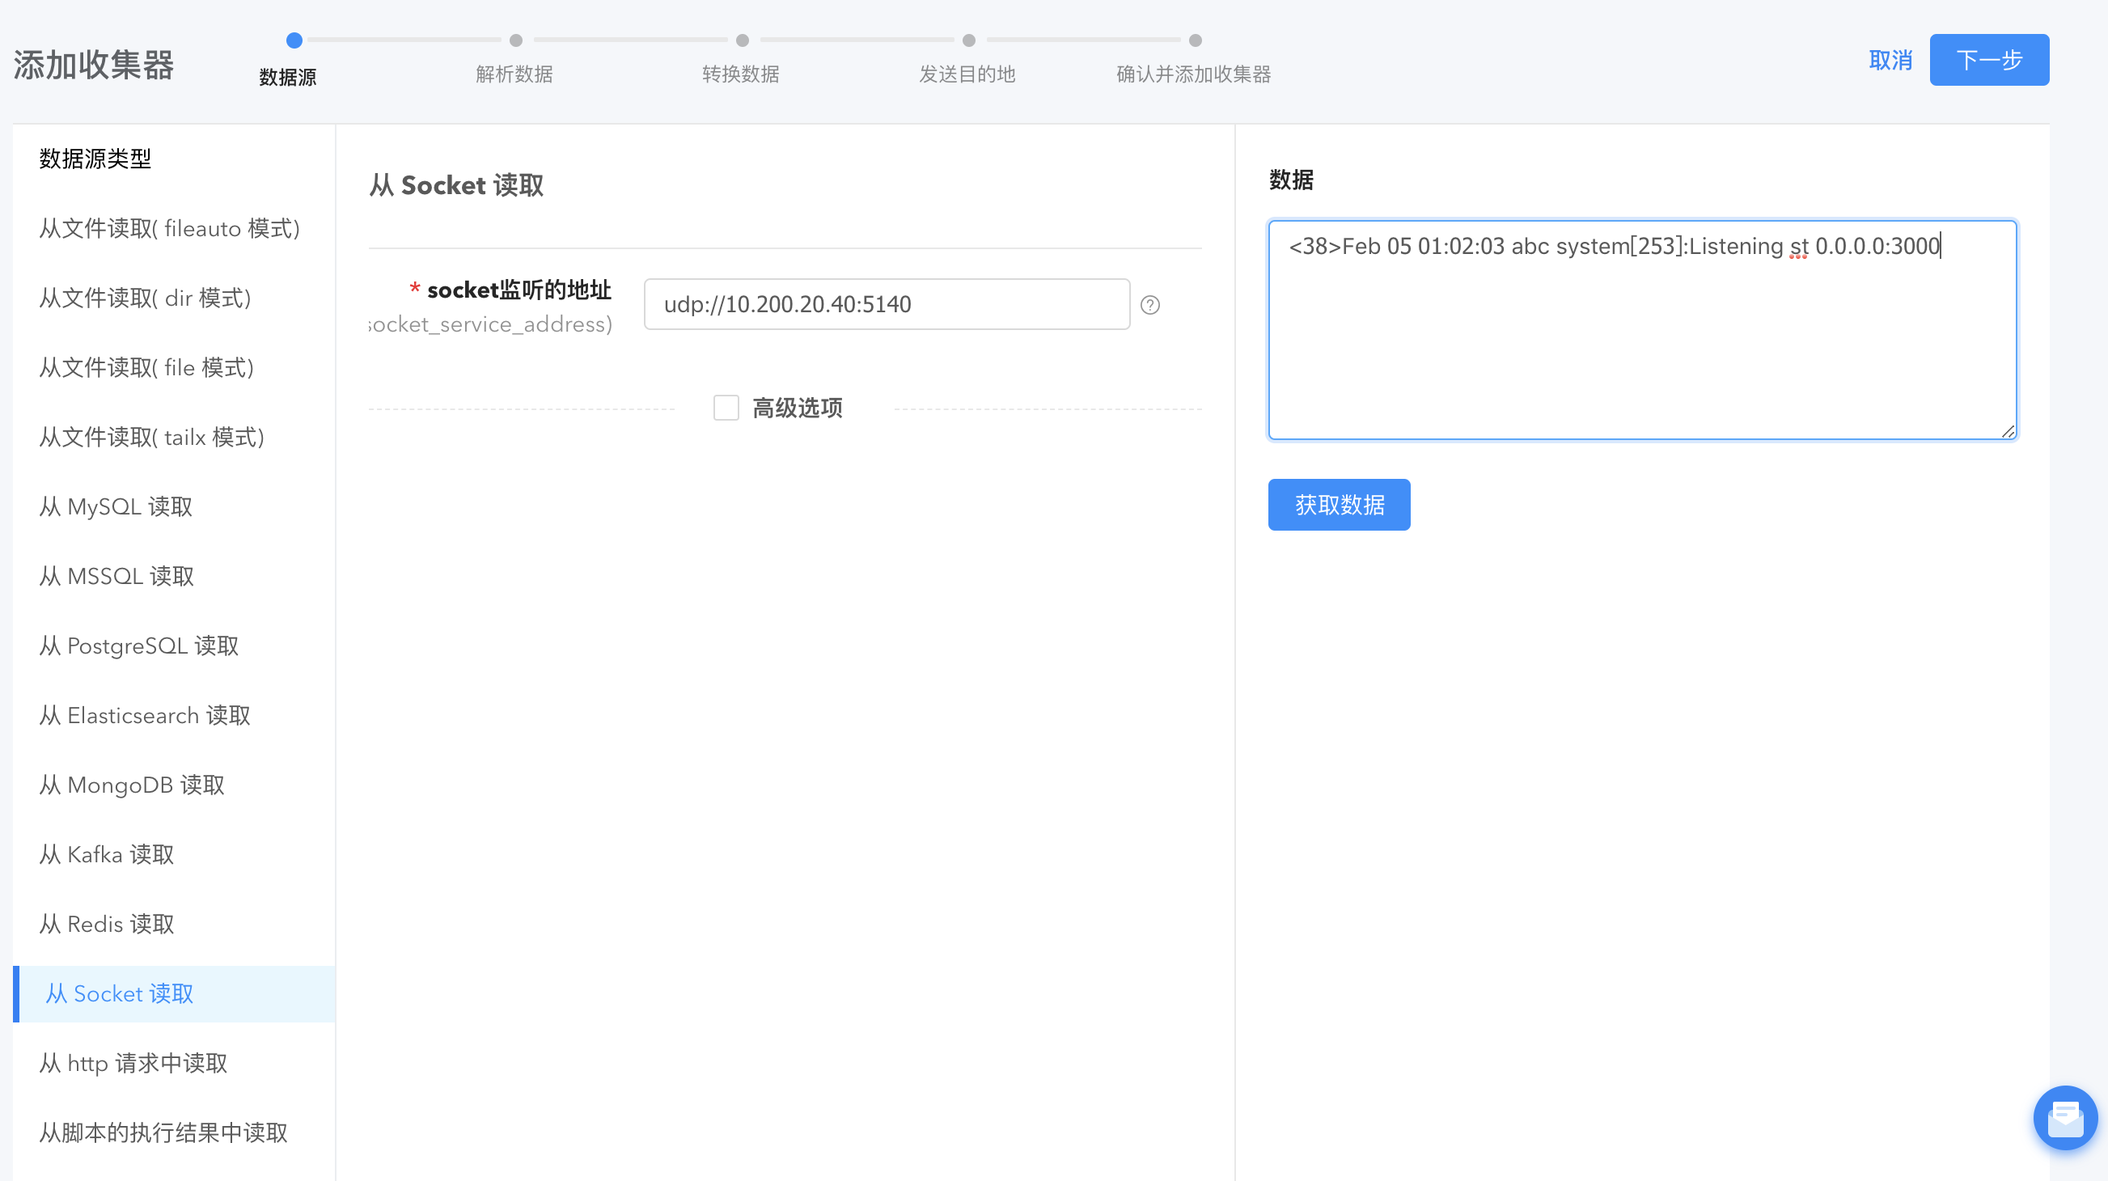
Task: Select 从 MySQL 读取 data source
Action: [174, 506]
